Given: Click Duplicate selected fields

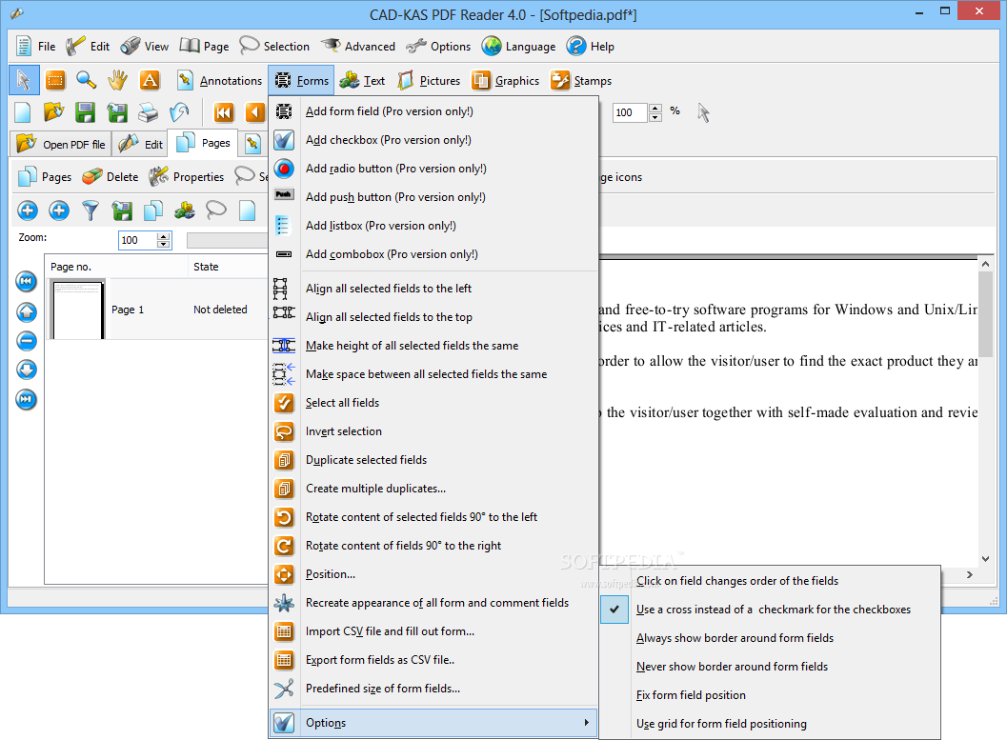Looking at the screenshot, I should coord(433,460).
